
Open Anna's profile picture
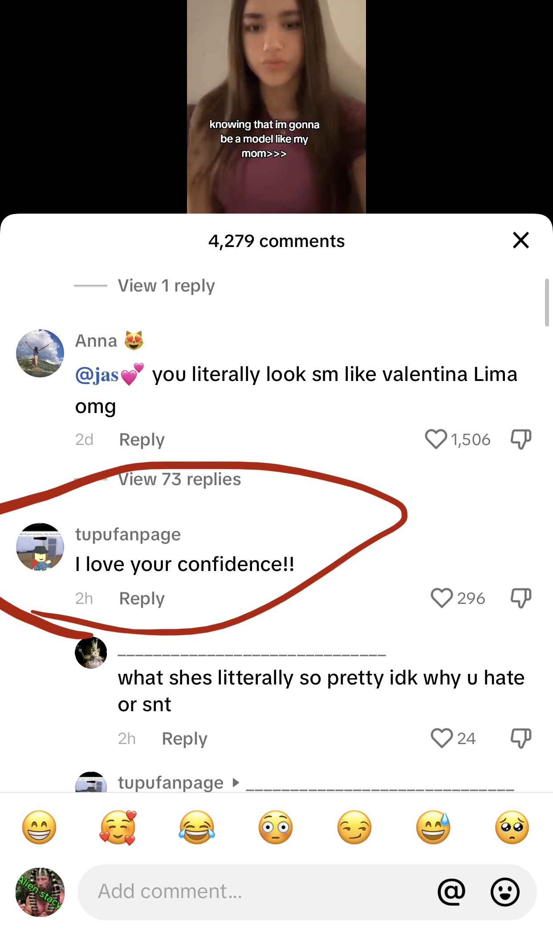coord(40,353)
